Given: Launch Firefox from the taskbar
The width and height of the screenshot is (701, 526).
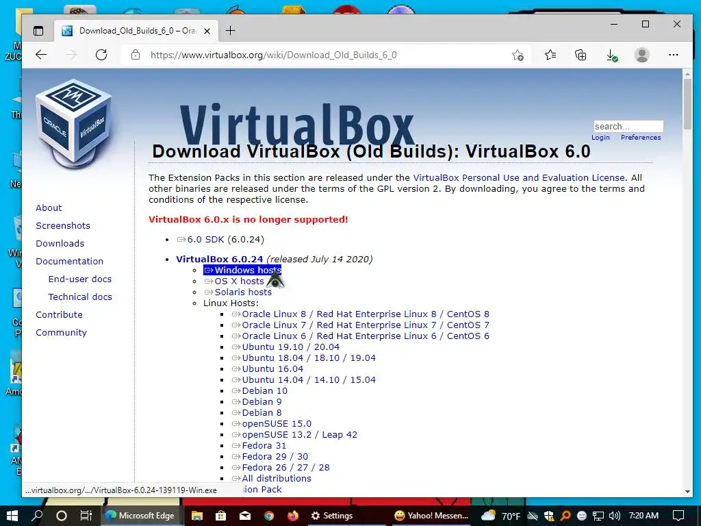Looking at the screenshot, I should pyautogui.click(x=292, y=516).
